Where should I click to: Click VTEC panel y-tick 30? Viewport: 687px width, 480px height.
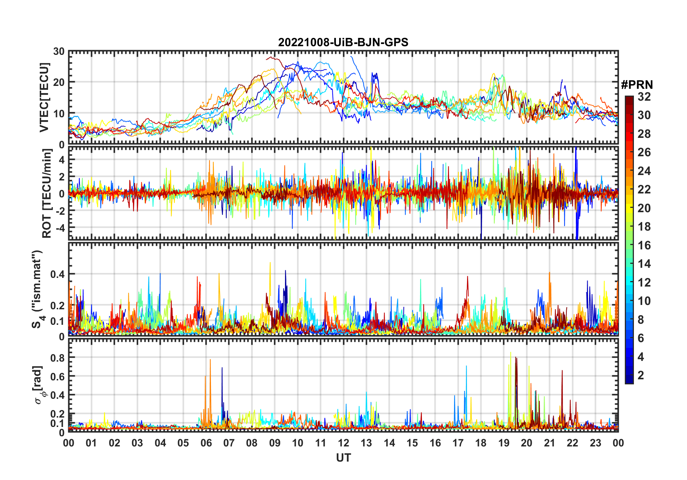coord(59,52)
